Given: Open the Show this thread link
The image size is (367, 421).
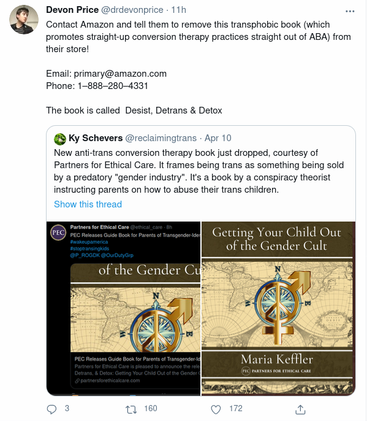Looking at the screenshot, I should 88,204.
